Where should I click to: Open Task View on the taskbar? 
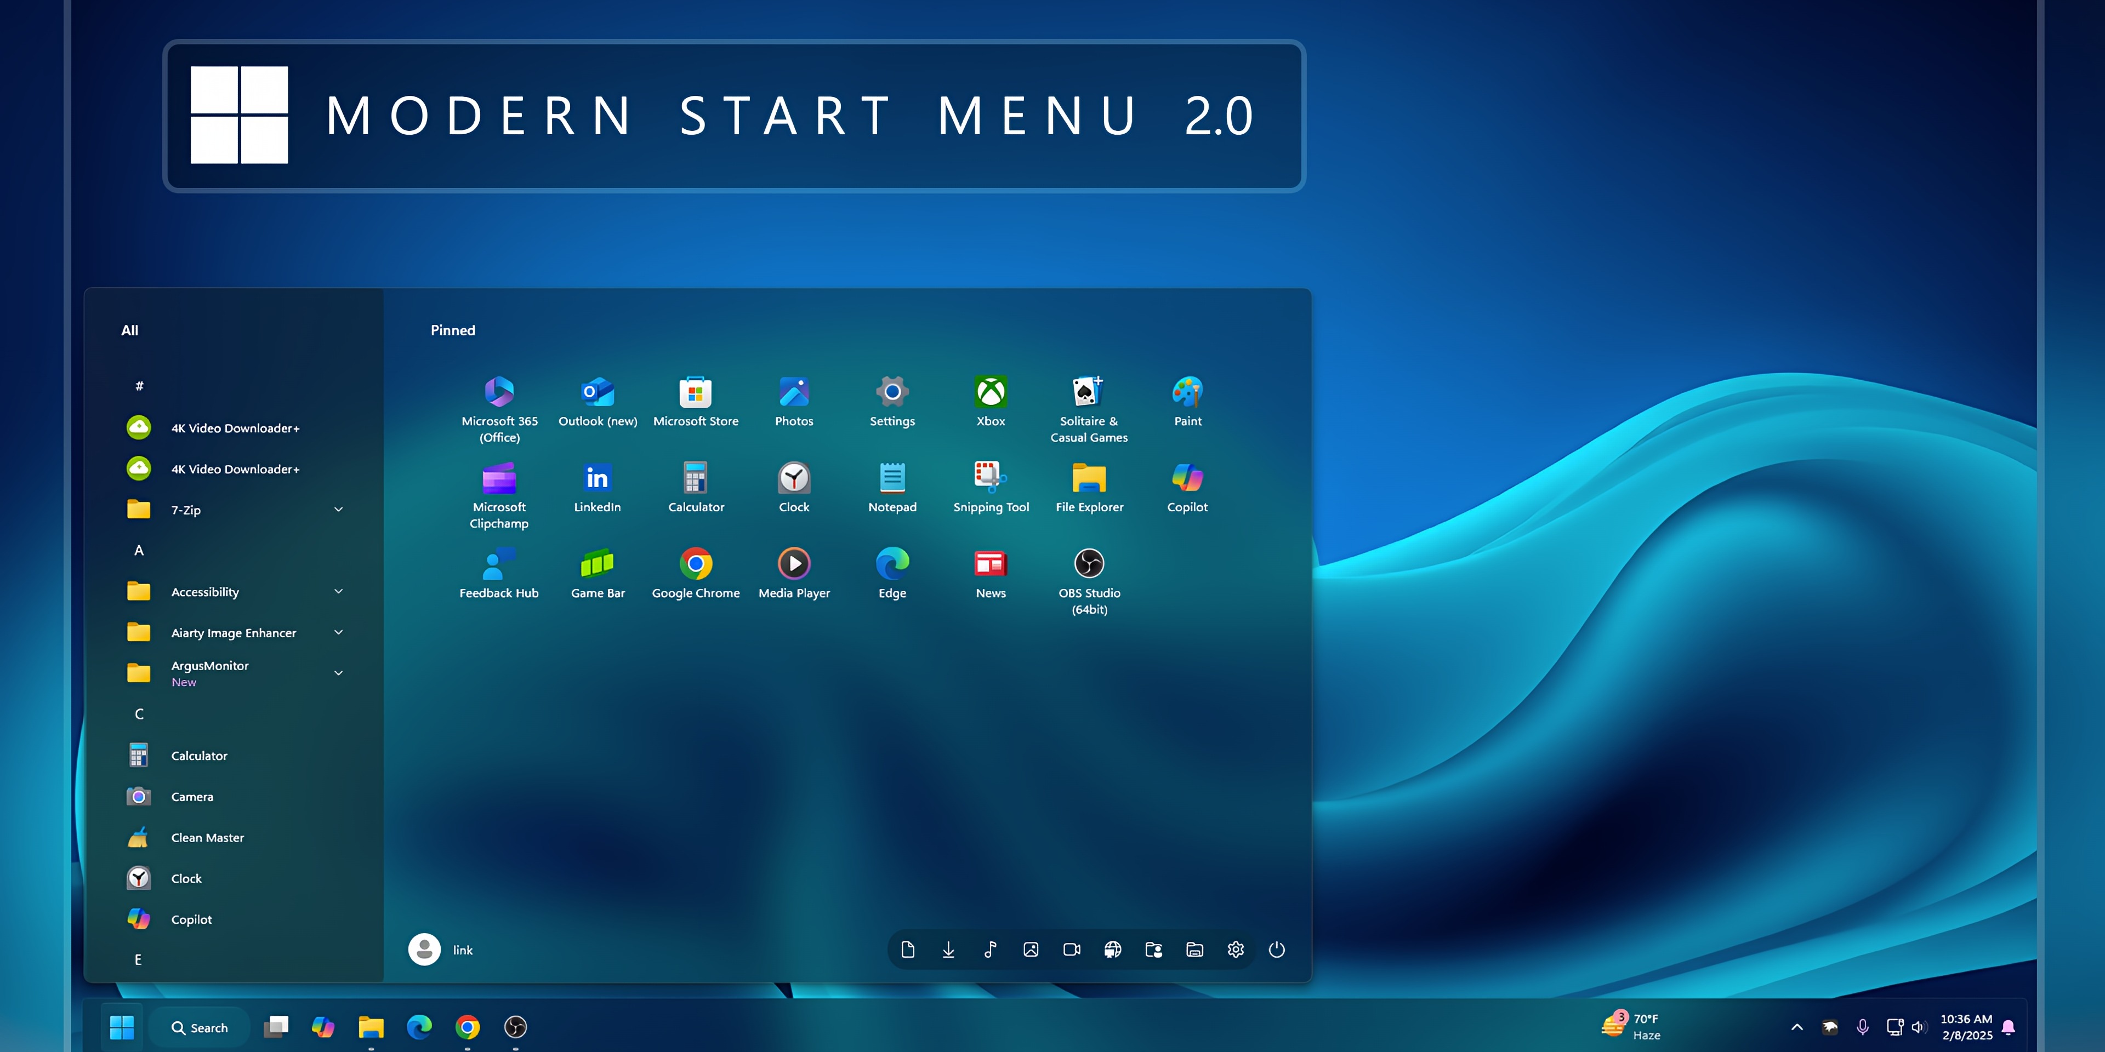coord(276,1027)
